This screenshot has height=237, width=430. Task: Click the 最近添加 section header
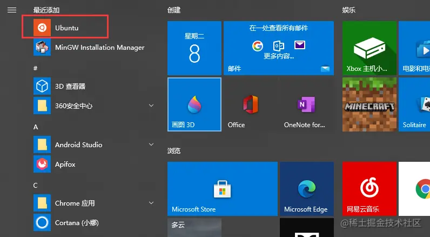pyautogui.click(x=46, y=10)
